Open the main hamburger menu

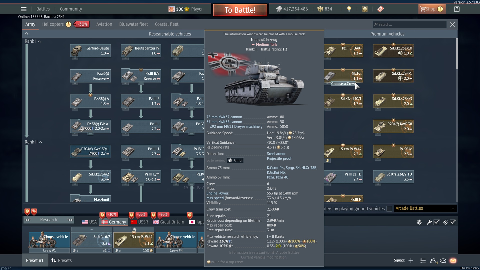23,9
